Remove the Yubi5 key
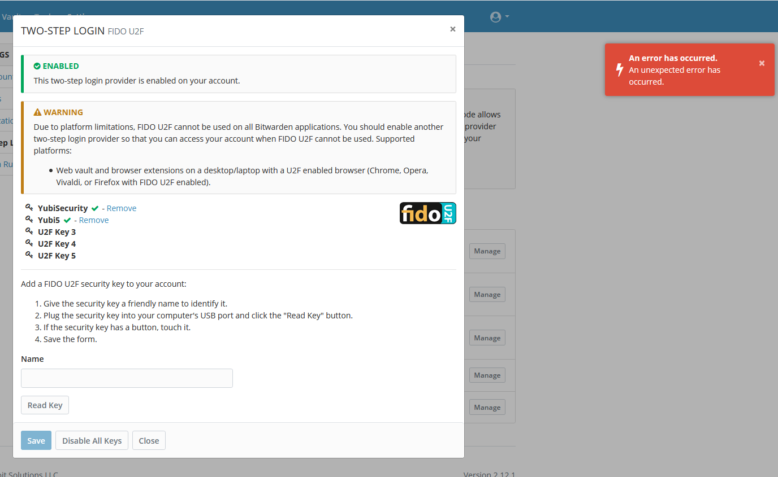This screenshot has height=477, width=778. tap(94, 220)
